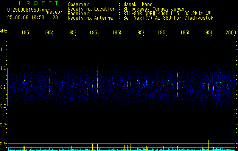Click the 0.6 kHz frequency label
This screenshot has height=151, width=238.
pos(3,143)
